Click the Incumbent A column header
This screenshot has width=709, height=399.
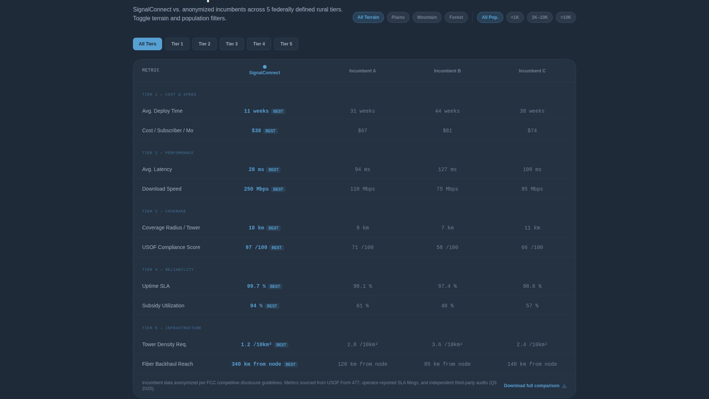(363, 71)
